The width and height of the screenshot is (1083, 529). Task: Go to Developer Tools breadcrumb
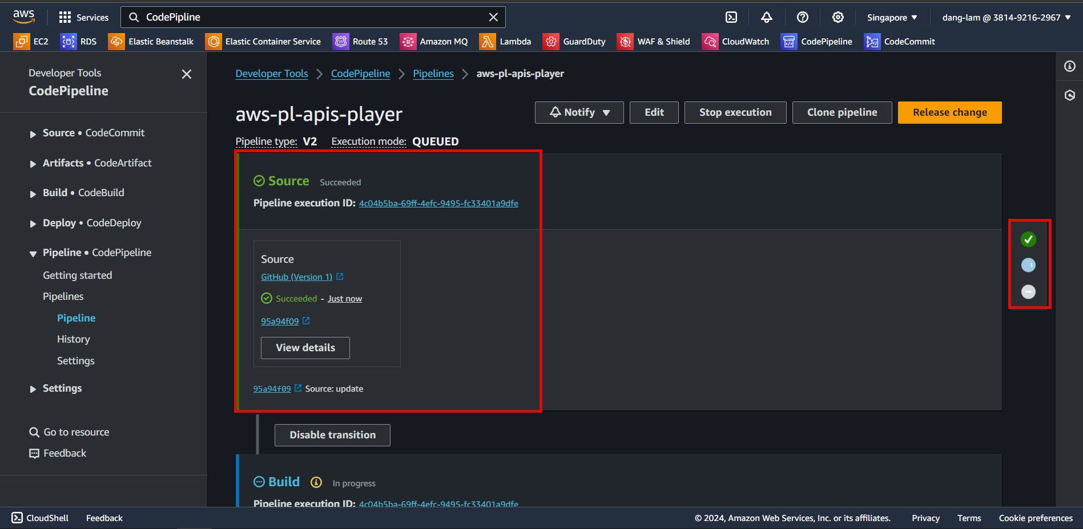(272, 74)
